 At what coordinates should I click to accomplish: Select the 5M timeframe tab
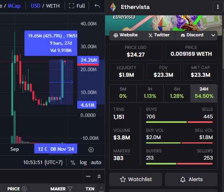[123, 93]
